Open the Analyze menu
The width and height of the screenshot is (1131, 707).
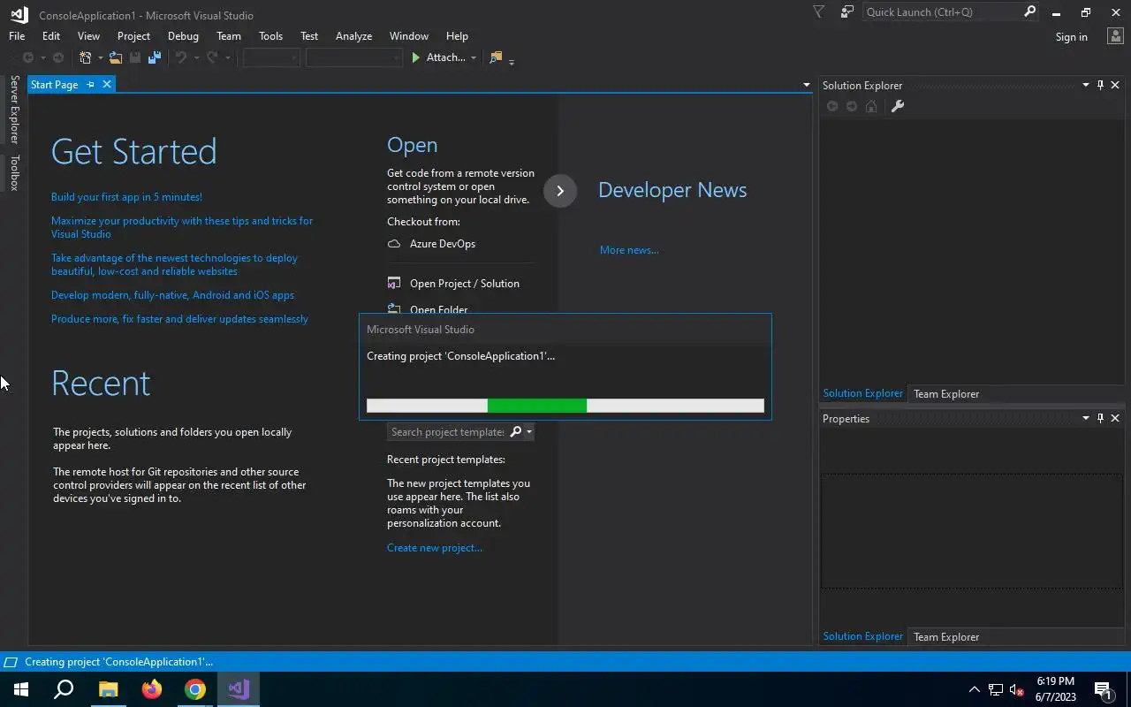[353, 36]
